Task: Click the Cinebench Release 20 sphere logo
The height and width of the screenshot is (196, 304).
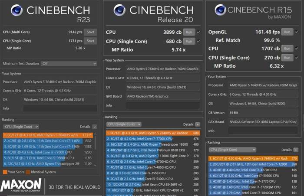Action: click(x=120, y=10)
